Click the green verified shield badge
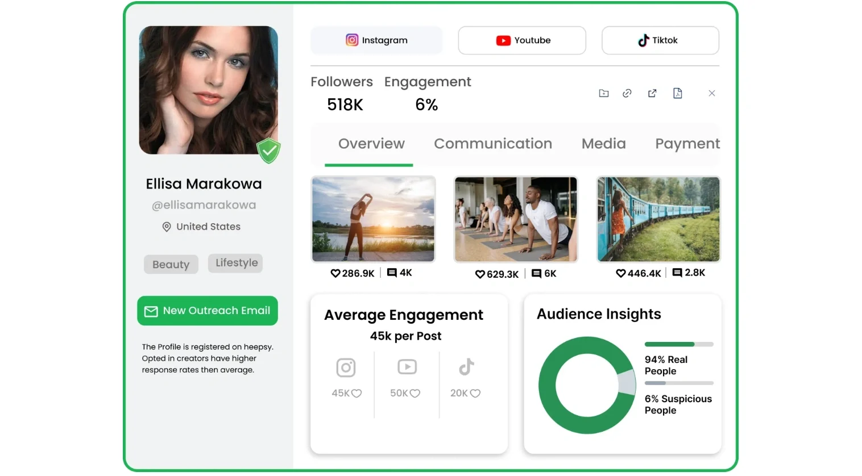 pos(268,151)
